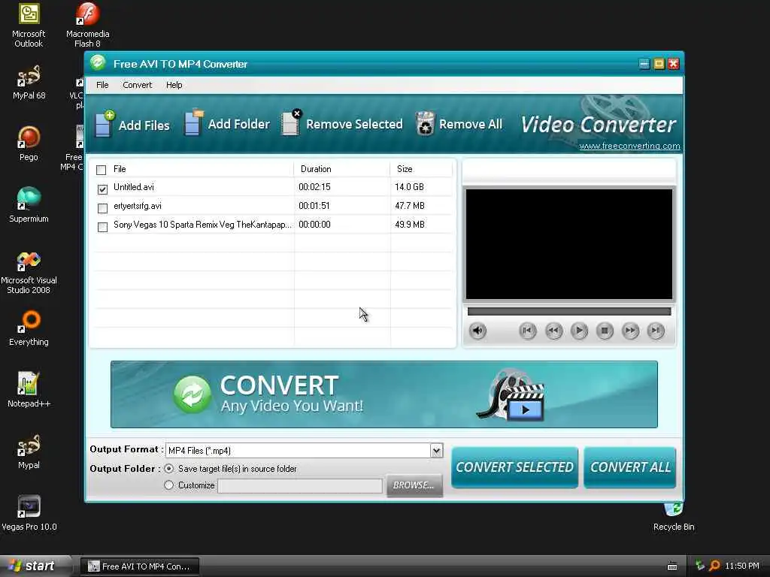Select the Mypal desktop icon

click(29, 452)
